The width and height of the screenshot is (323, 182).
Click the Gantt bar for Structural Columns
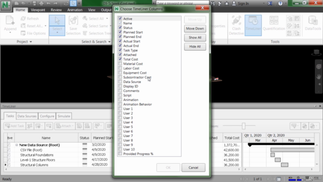[x=285, y=165]
